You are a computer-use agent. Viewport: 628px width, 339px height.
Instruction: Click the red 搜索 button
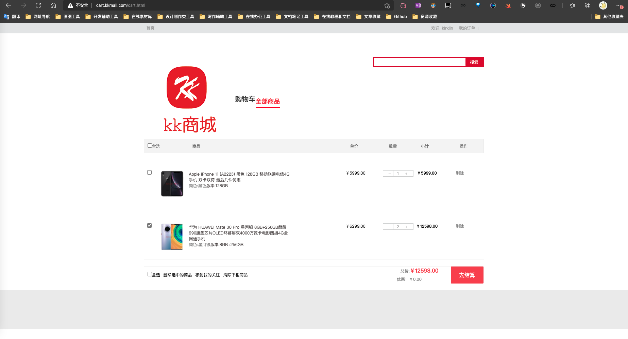[474, 62]
